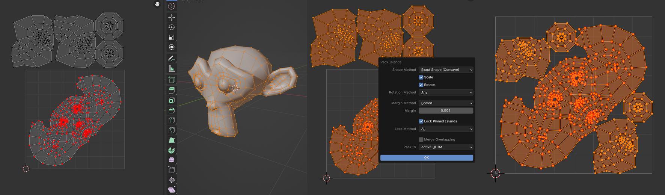Click the Margin value field 0.001

click(446, 110)
